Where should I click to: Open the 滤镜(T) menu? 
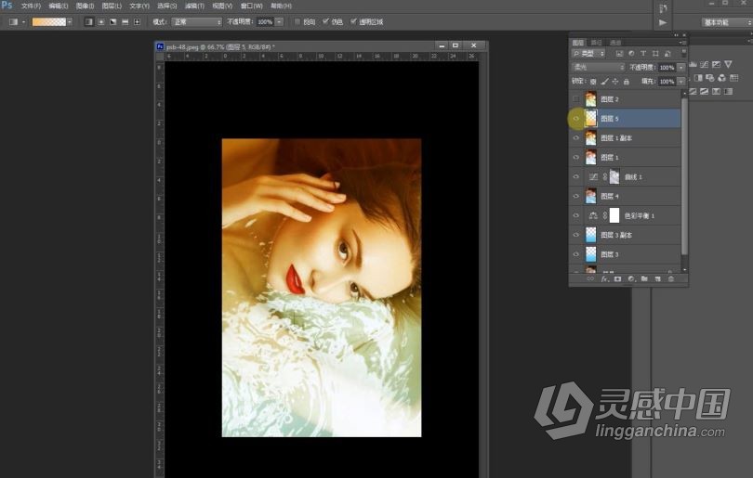pyautogui.click(x=194, y=6)
